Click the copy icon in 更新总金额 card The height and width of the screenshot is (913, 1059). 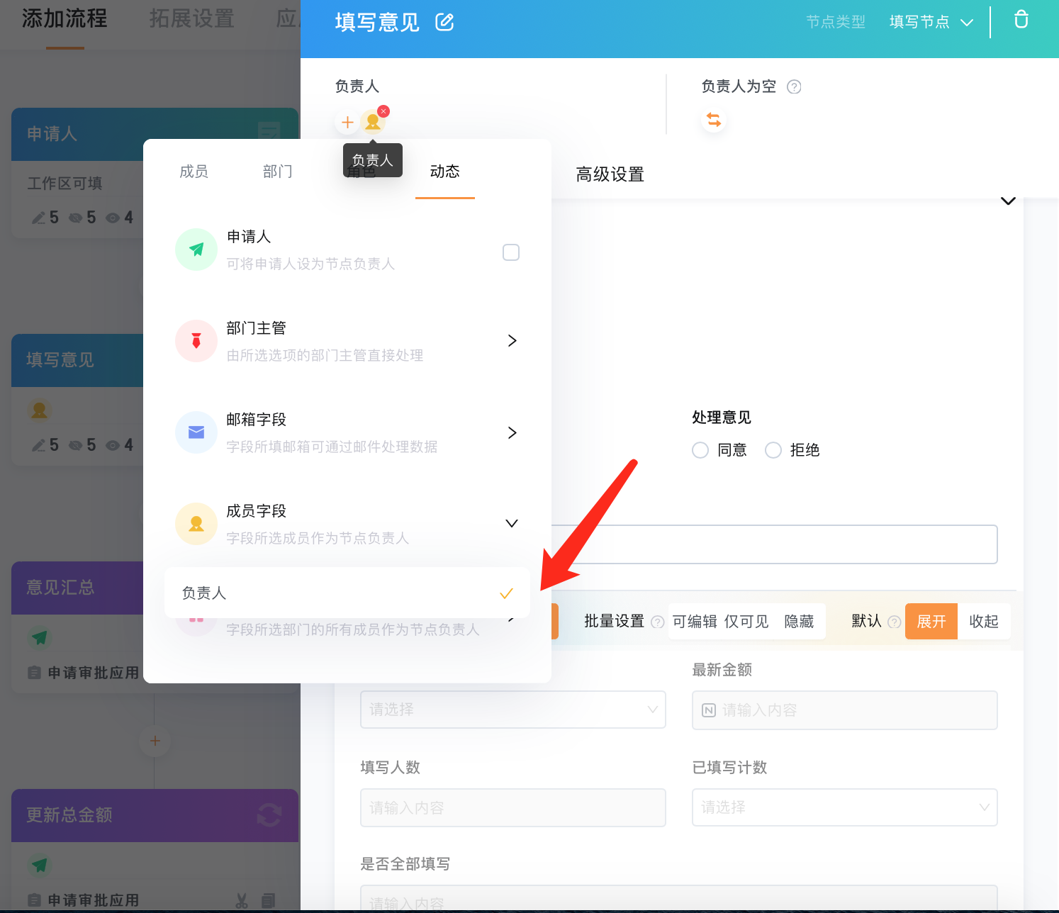268,901
